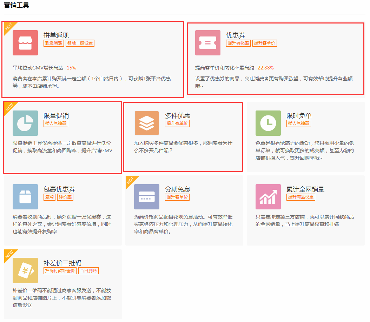This screenshot has width=370, height=322.
Task: Select the 攒人气神器 tag under 限量促销
Action: [56, 123]
